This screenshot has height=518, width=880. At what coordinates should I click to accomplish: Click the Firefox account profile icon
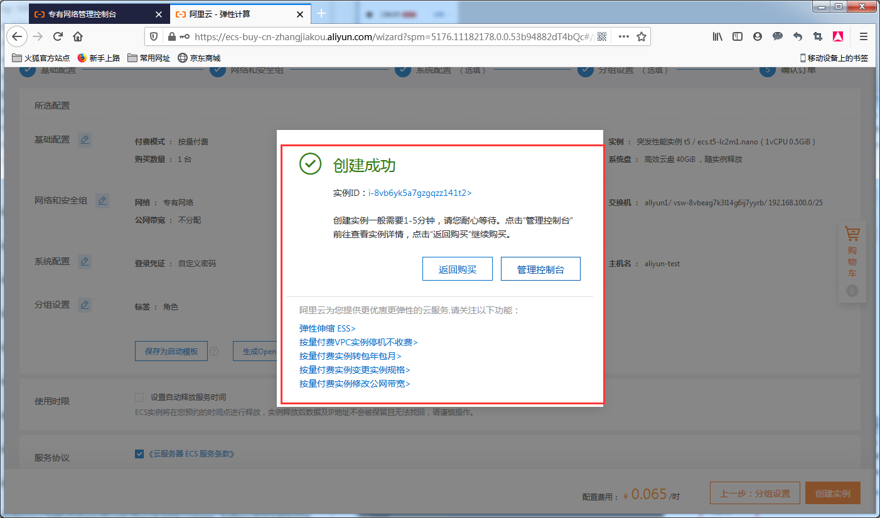(757, 36)
